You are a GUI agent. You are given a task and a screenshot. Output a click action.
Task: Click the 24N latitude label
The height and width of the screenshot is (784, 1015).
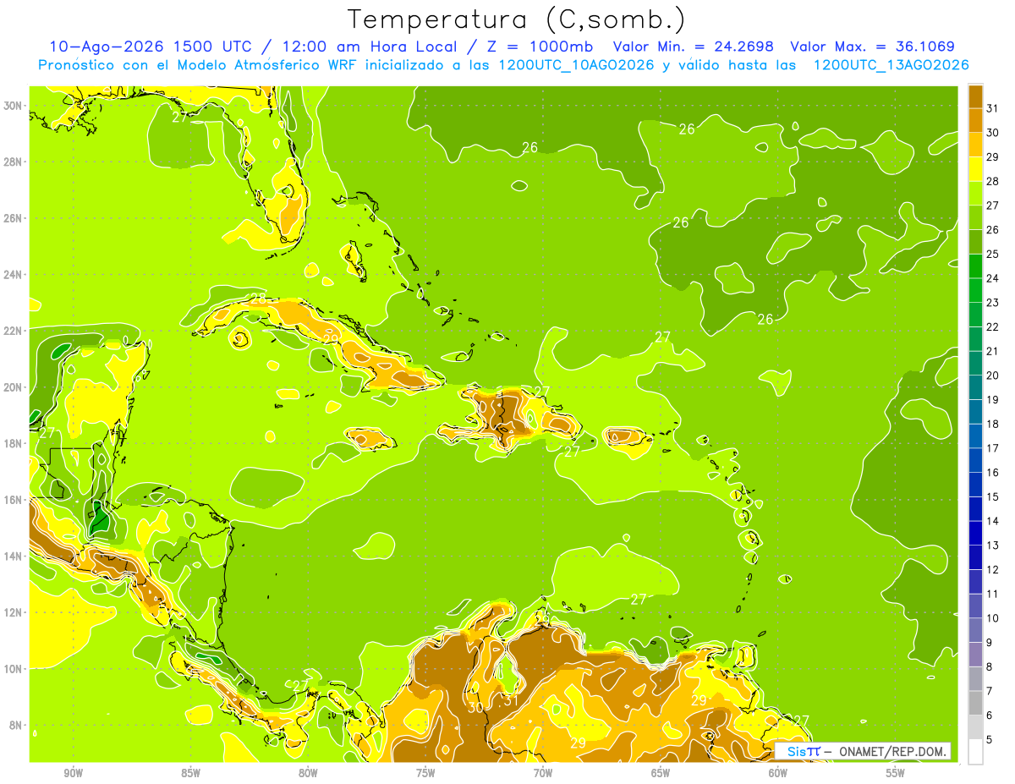(14, 275)
